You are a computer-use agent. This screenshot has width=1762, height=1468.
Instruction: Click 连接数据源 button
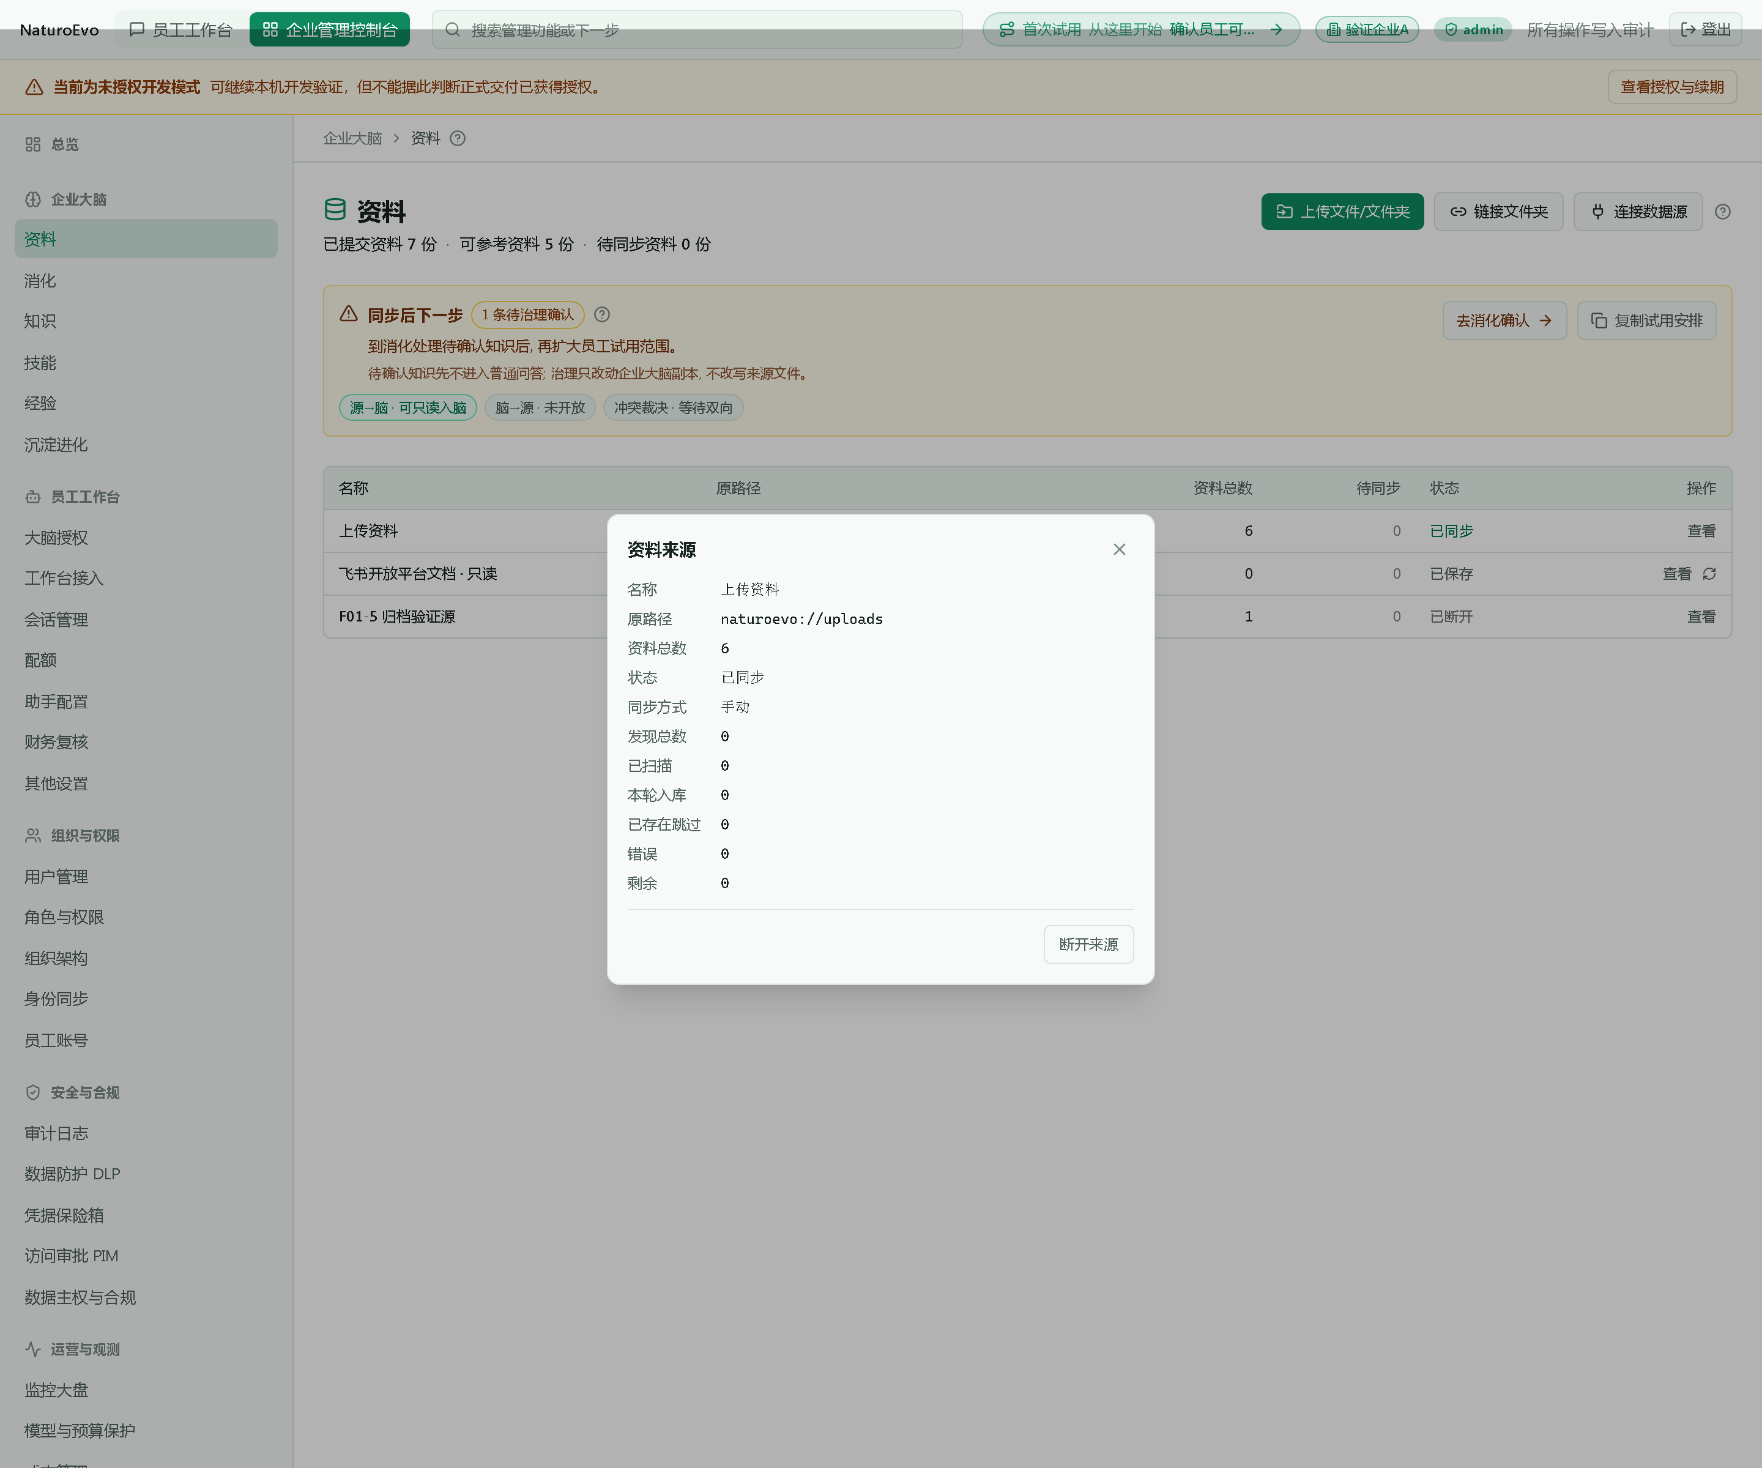coord(1638,212)
